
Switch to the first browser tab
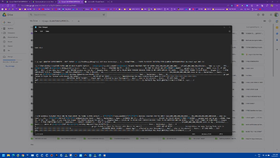(18, 2)
